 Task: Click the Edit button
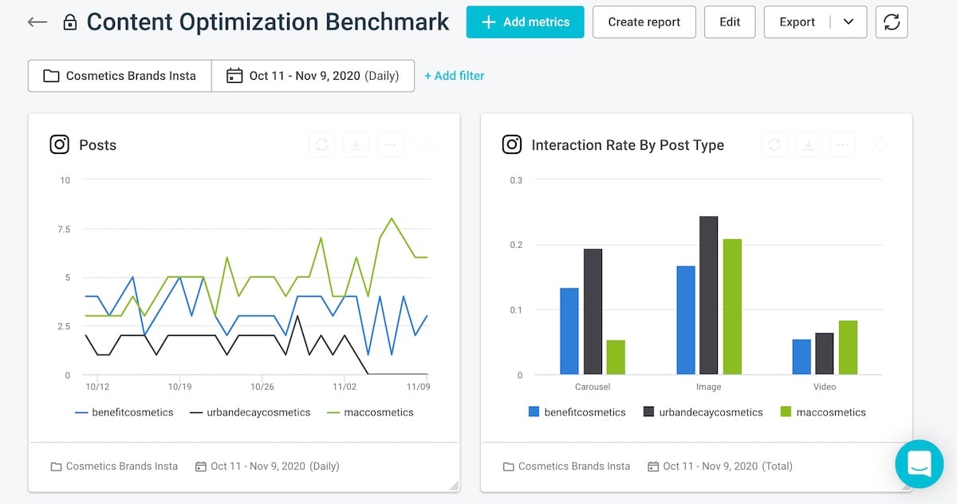coord(730,22)
